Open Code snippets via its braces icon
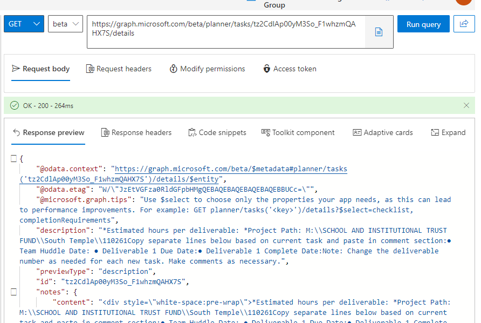Image resolution: width=481 pixels, height=323 pixels. point(191,132)
